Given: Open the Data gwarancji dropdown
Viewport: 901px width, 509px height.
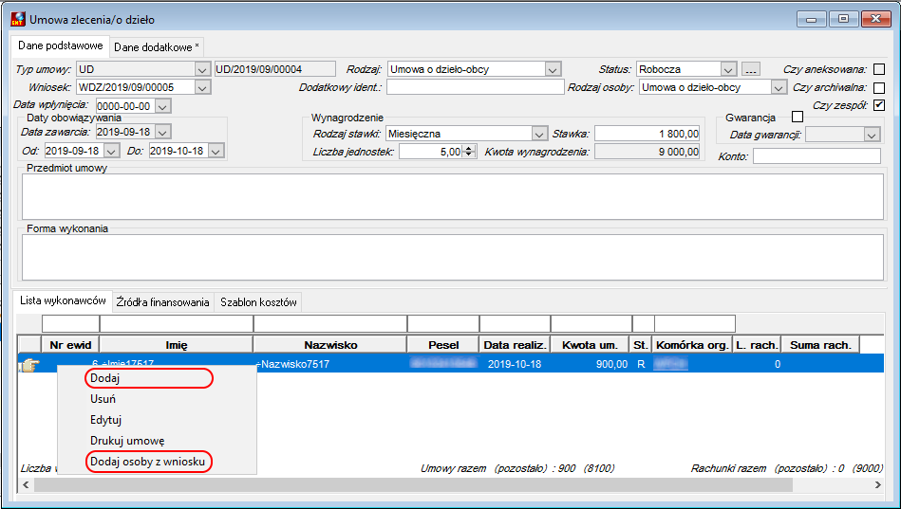Looking at the screenshot, I should tap(872, 136).
